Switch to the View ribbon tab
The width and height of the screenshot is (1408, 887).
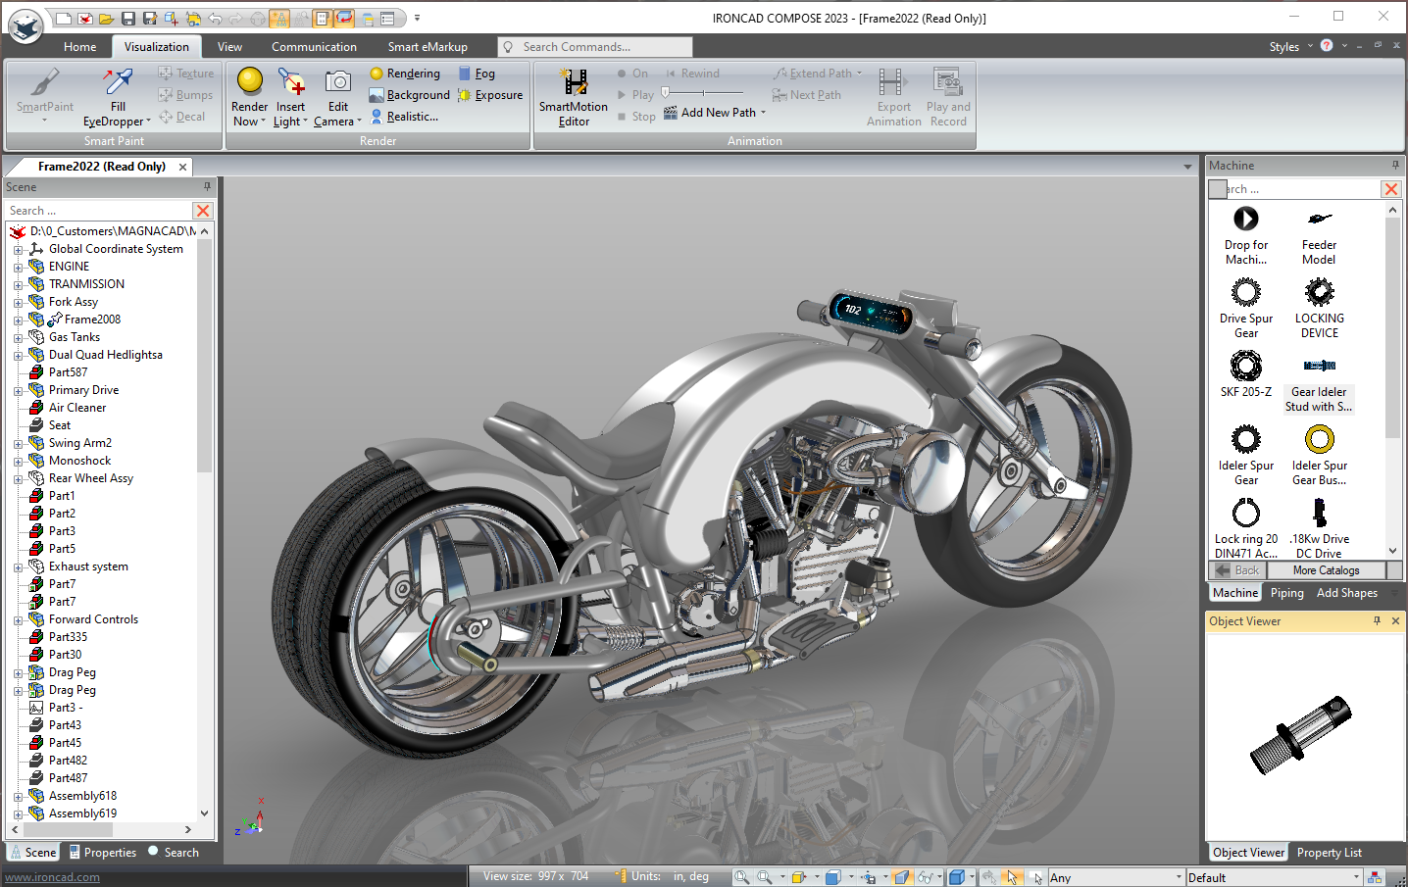(x=229, y=46)
